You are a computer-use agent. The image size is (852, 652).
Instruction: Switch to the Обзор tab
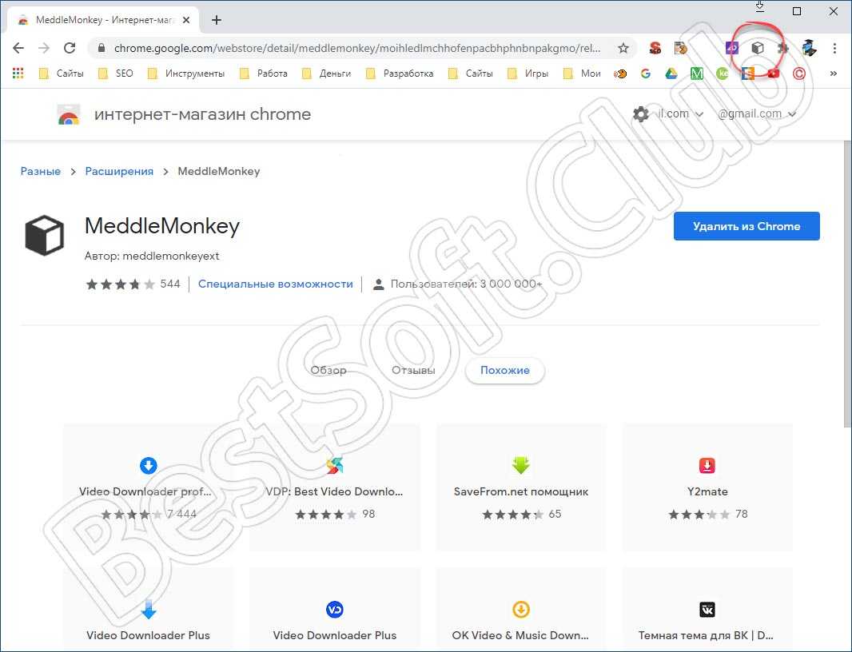point(328,371)
